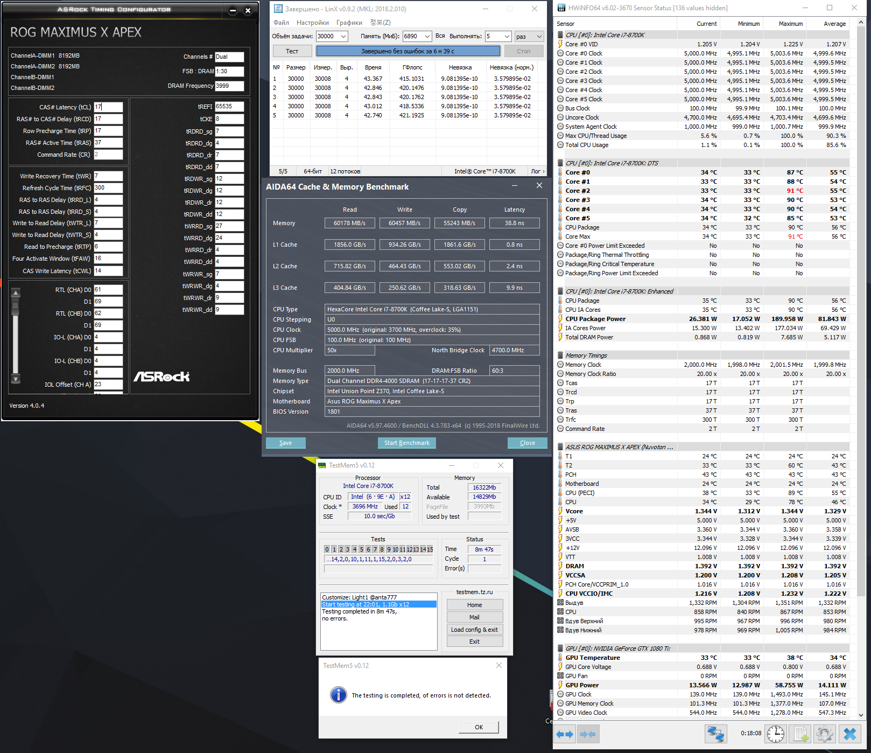Click HWiNFO sensor list scrollbar down arrow
This screenshot has height=753, width=871.
[x=861, y=715]
